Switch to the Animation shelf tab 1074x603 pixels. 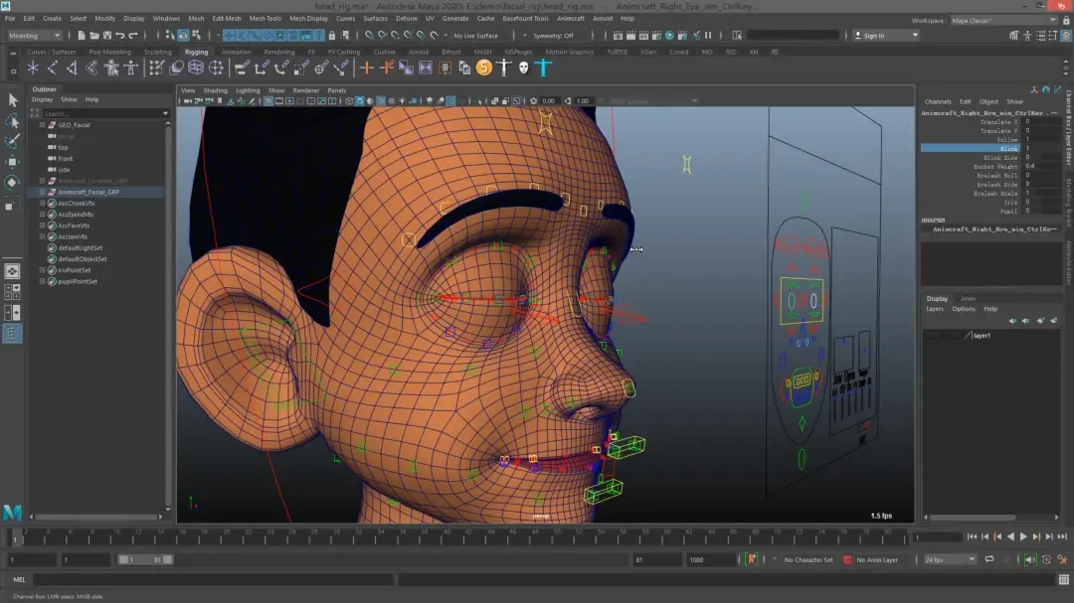point(236,52)
